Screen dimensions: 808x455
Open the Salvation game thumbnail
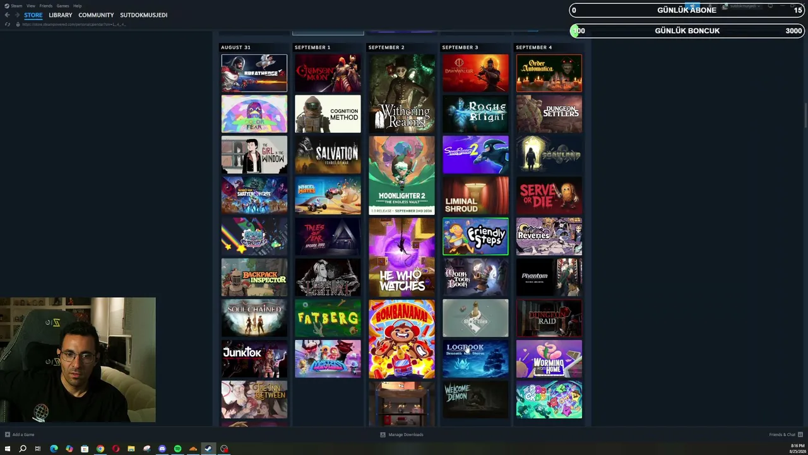click(x=328, y=155)
